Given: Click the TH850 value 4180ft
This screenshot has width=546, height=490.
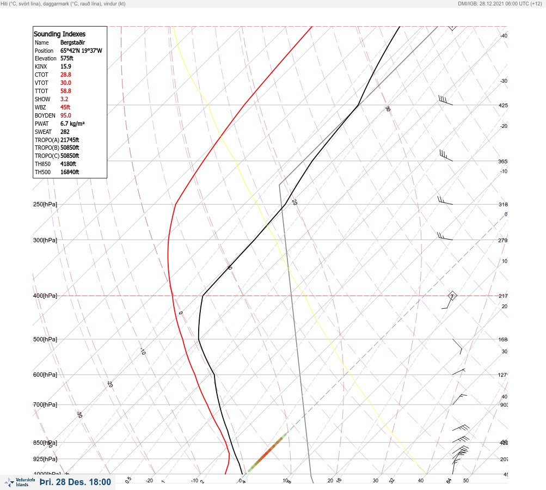Looking at the screenshot, I should point(68,164).
